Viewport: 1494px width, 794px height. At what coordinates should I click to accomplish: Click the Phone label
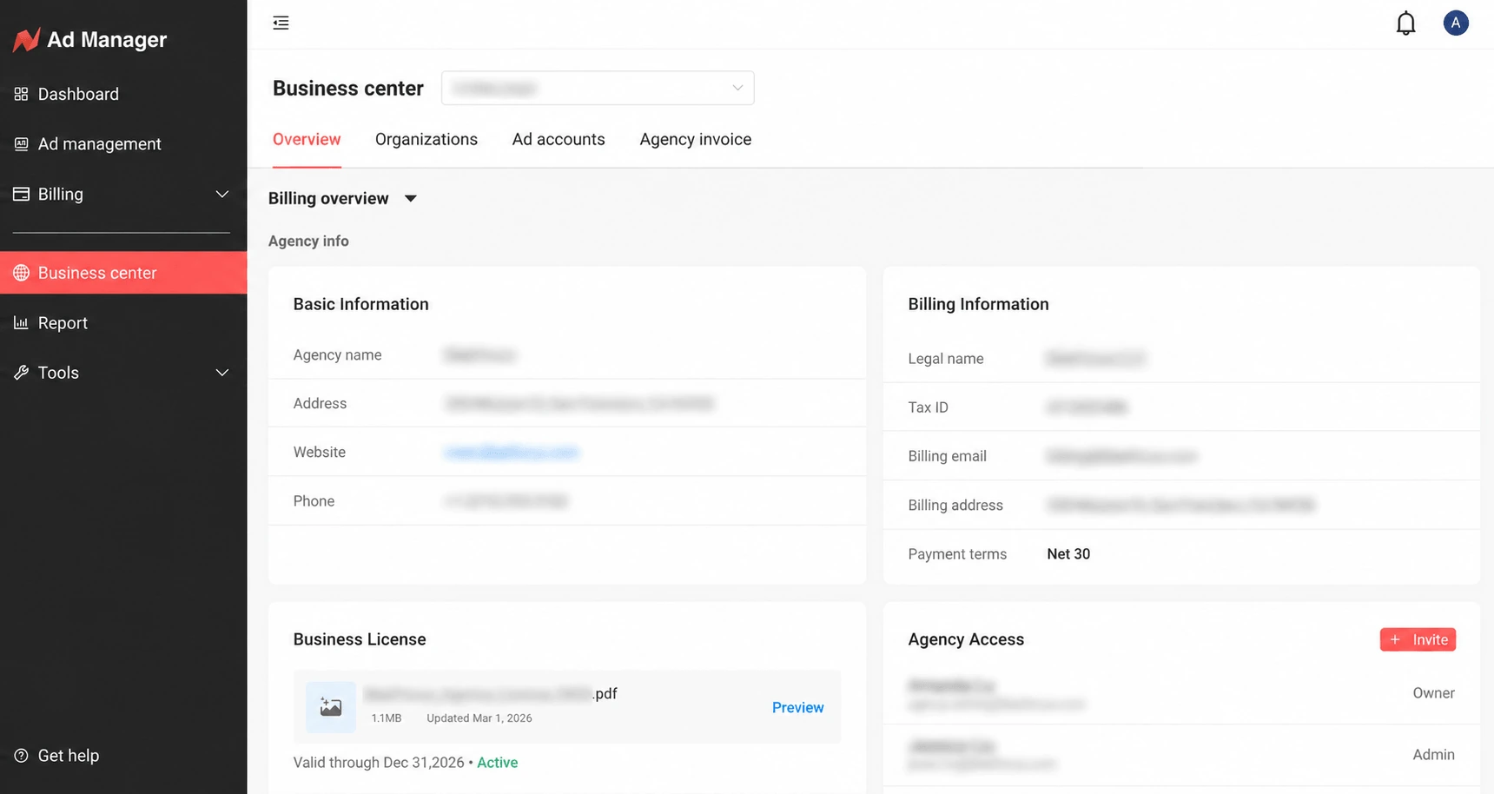[x=314, y=501]
